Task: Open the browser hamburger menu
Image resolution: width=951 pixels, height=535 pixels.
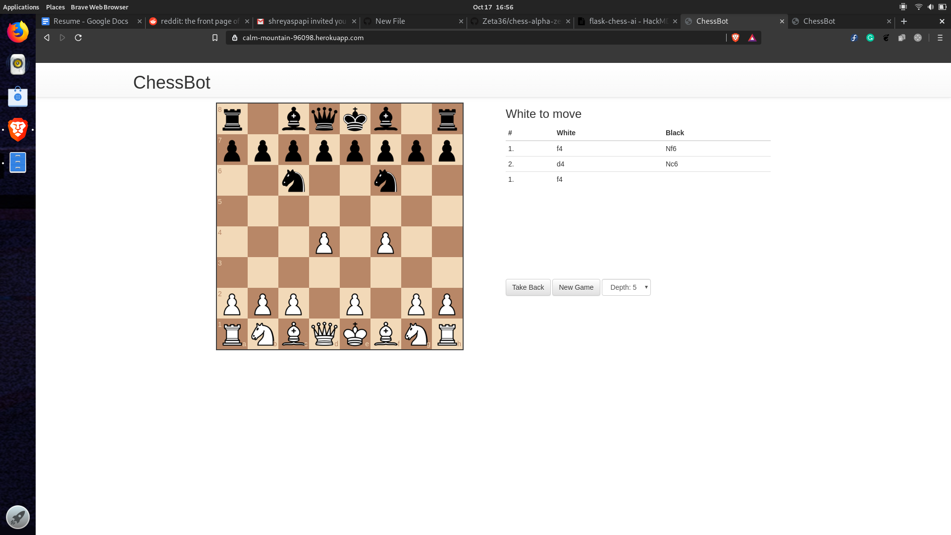Action: (x=940, y=38)
